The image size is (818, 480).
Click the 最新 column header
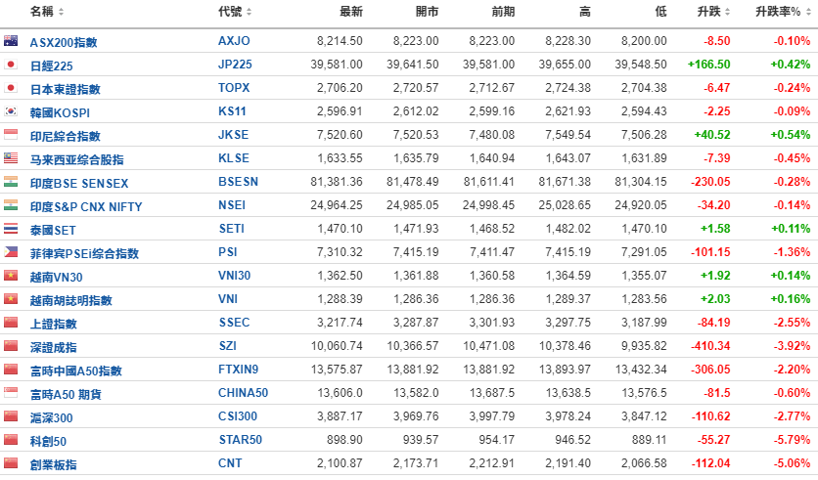click(351, 12)
